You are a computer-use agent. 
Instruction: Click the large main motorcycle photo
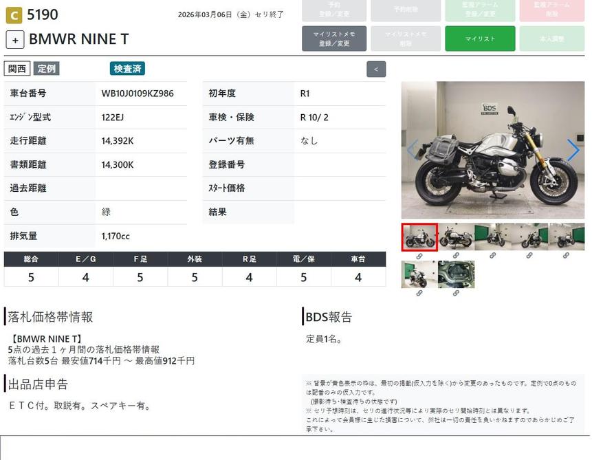[492, 150]
